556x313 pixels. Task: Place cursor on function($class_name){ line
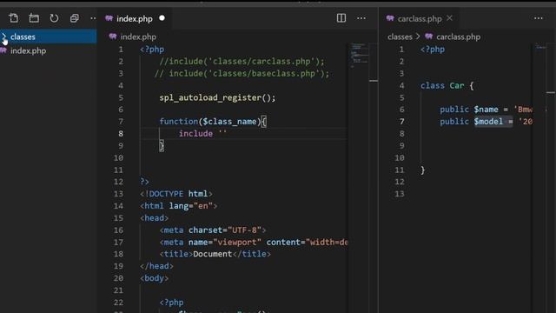click(213, 122)
